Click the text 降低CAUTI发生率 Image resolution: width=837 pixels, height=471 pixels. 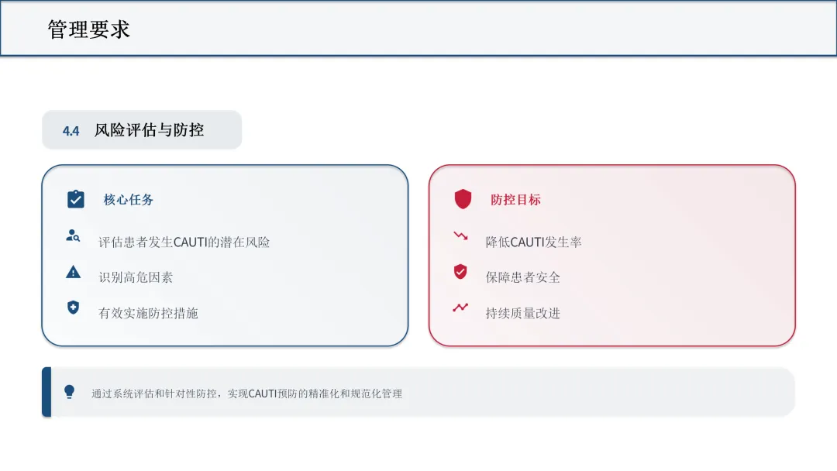(533, 242)
